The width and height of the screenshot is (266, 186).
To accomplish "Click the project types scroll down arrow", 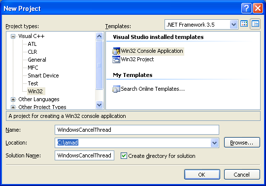I will 99,105.
